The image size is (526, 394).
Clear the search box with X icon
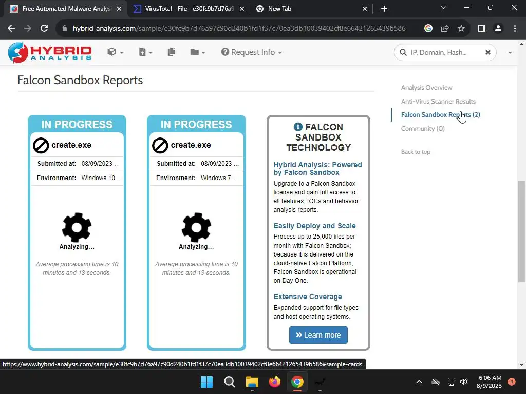tap(488, 53)
